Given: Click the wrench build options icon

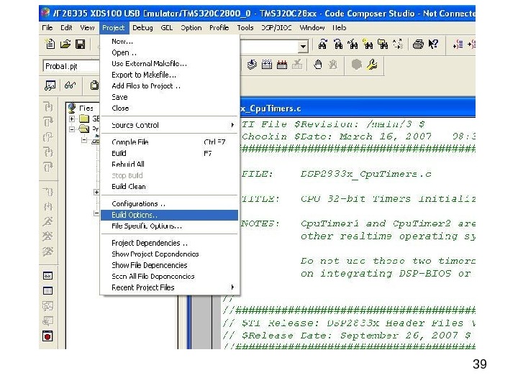Looking at the screenshot, I should [372, 65].
